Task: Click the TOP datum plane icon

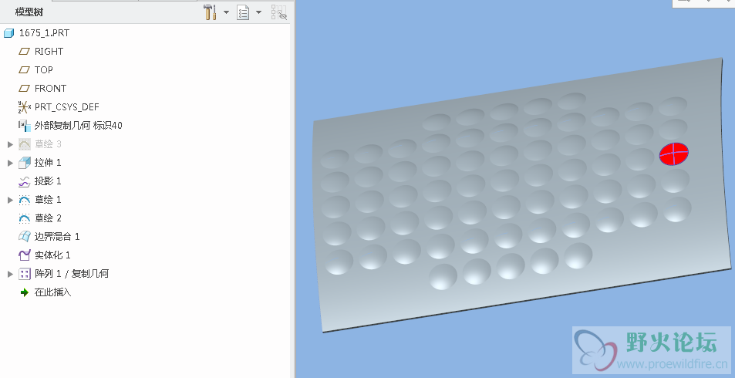Action: 24,70
